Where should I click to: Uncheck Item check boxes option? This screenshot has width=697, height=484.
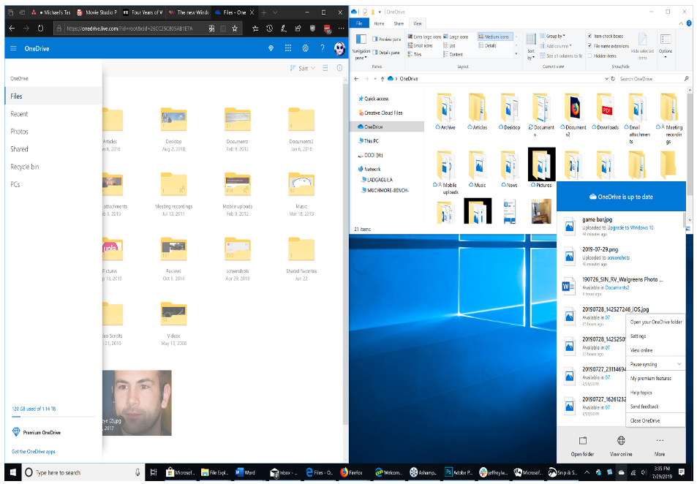(590, 36)
